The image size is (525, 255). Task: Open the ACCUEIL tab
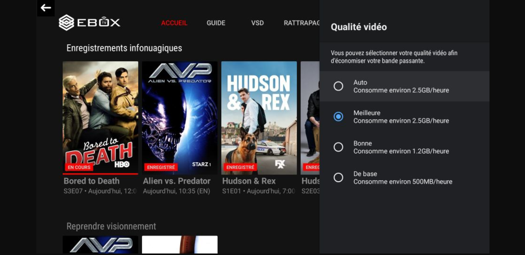click(x=174, y=23)
